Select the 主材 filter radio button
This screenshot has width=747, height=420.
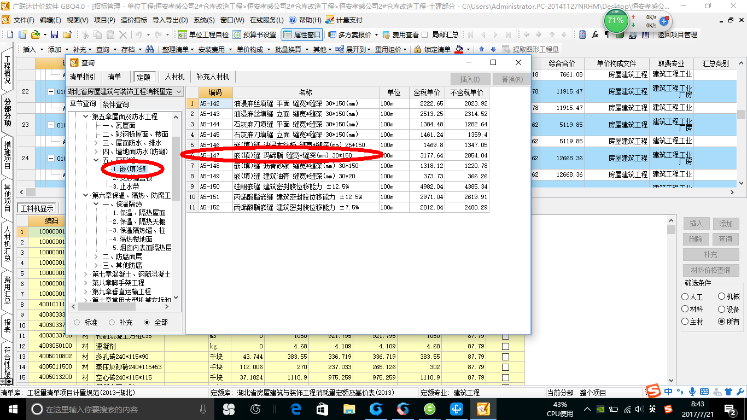[x=685, y=322]
